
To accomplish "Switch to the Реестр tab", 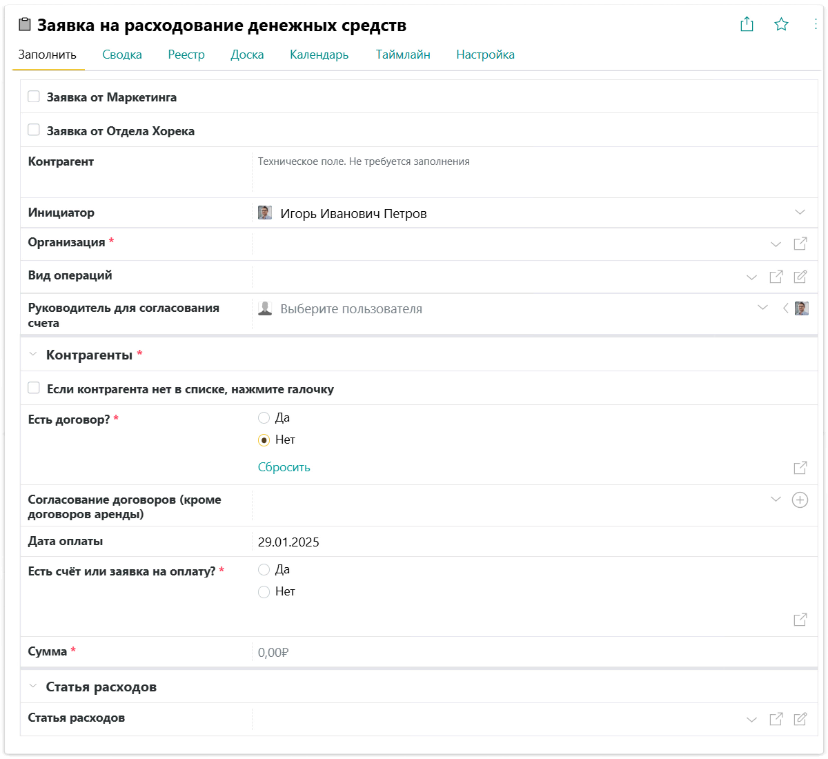I will 186,55.
